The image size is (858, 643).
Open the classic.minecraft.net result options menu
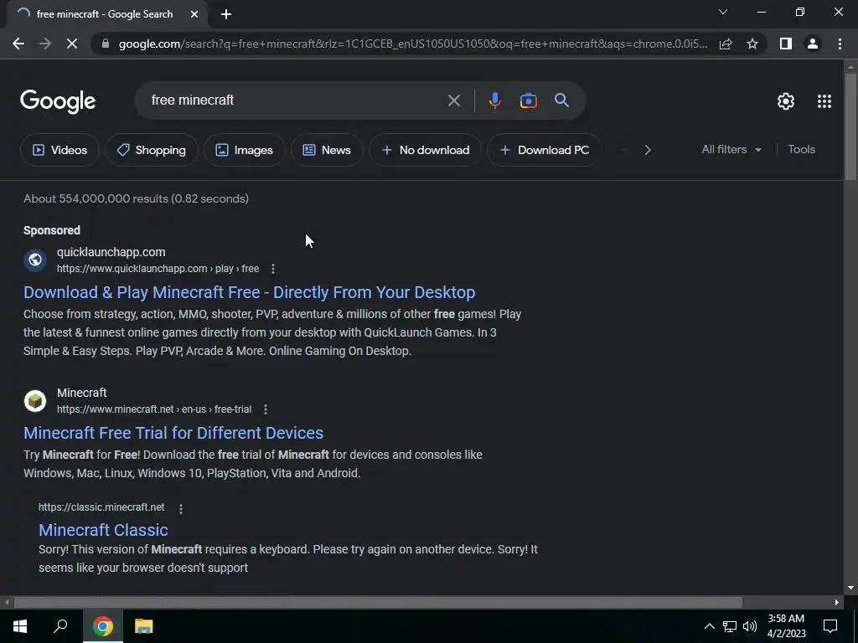pyautogui.click(x=181, y=508)
